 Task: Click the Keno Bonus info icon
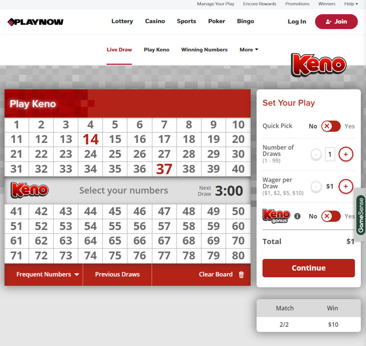click(x=297, y=216)
